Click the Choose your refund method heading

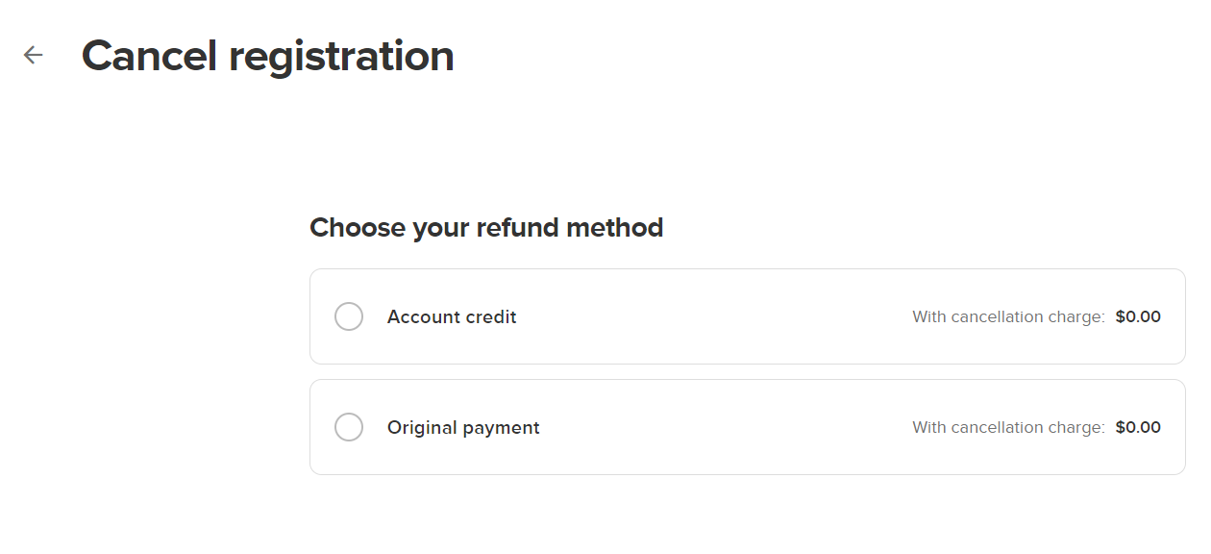point(486,228)
